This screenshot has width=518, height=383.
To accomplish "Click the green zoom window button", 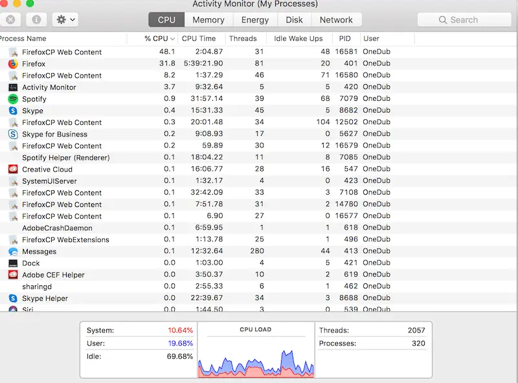I will (x=30, y=3).
